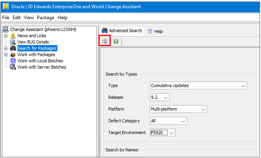Select Change Assistant (phoenix123594) root node
The width and height of the screenshot is (261, 158).
[43, 29]
